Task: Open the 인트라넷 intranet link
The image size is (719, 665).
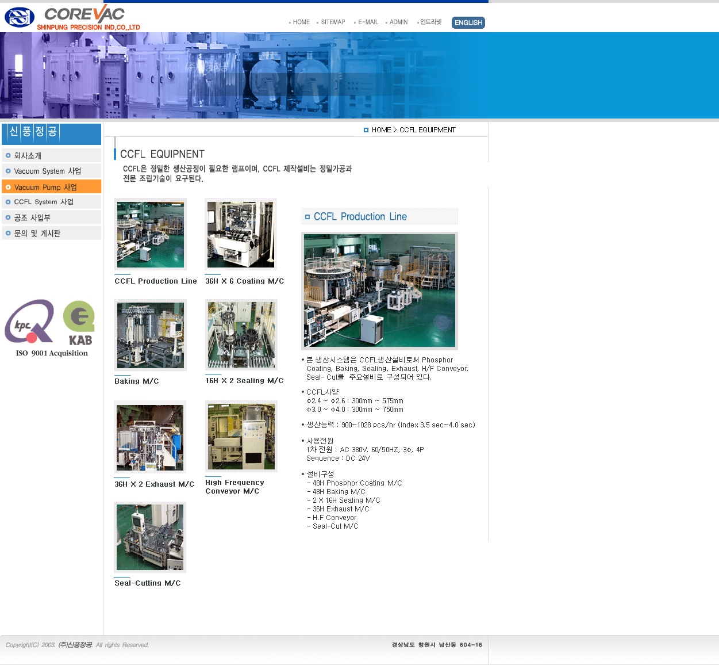Action: 430,22
